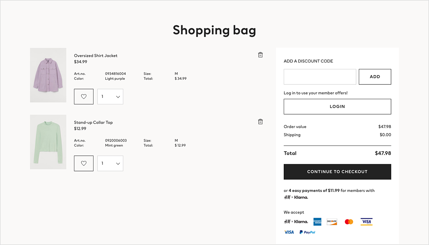Open quantity dropdown for Oversized Shirt Jacket
The image size is (429, 245).
110,96
